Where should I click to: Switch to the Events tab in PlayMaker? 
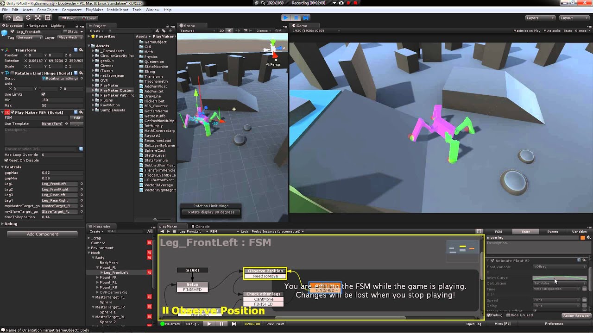point(552,232)
